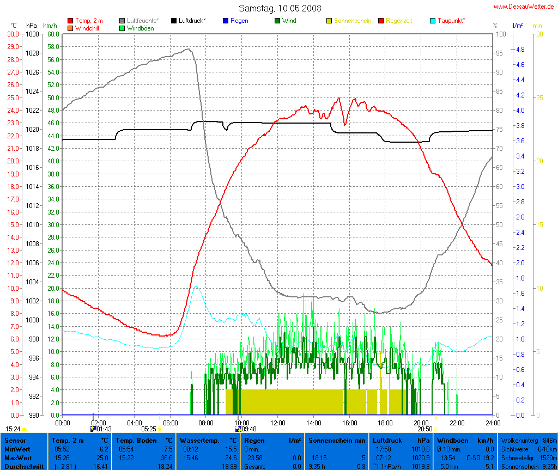
Task: Click the black Luftdruck legend square
Action: pos(174,21)
